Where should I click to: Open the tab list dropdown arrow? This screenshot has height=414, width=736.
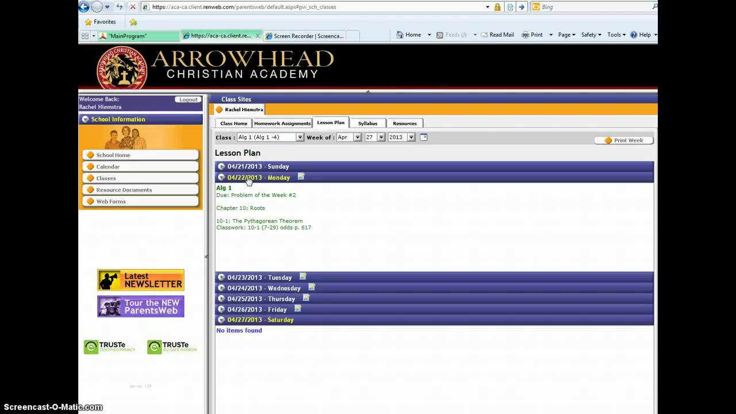(x=94, y=36)
